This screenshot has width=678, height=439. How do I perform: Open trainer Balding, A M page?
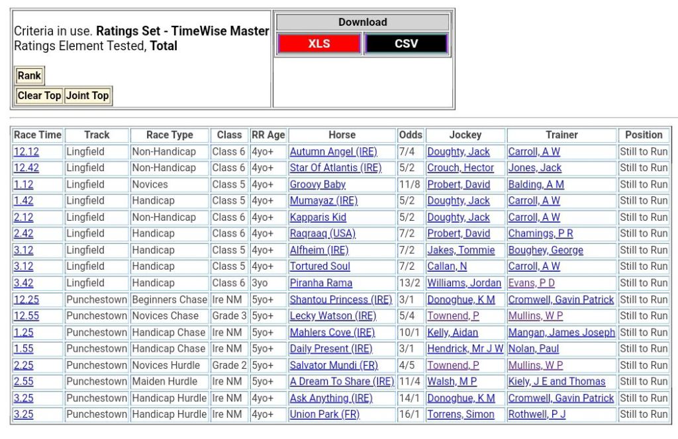[535, 184]
